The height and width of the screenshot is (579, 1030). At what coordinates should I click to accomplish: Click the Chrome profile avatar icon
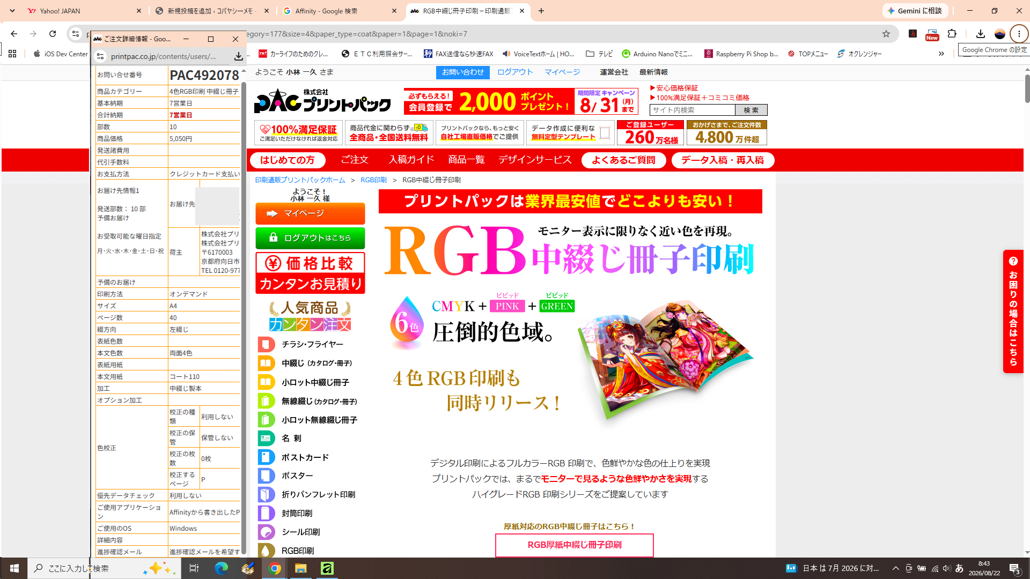point(1000,34)
